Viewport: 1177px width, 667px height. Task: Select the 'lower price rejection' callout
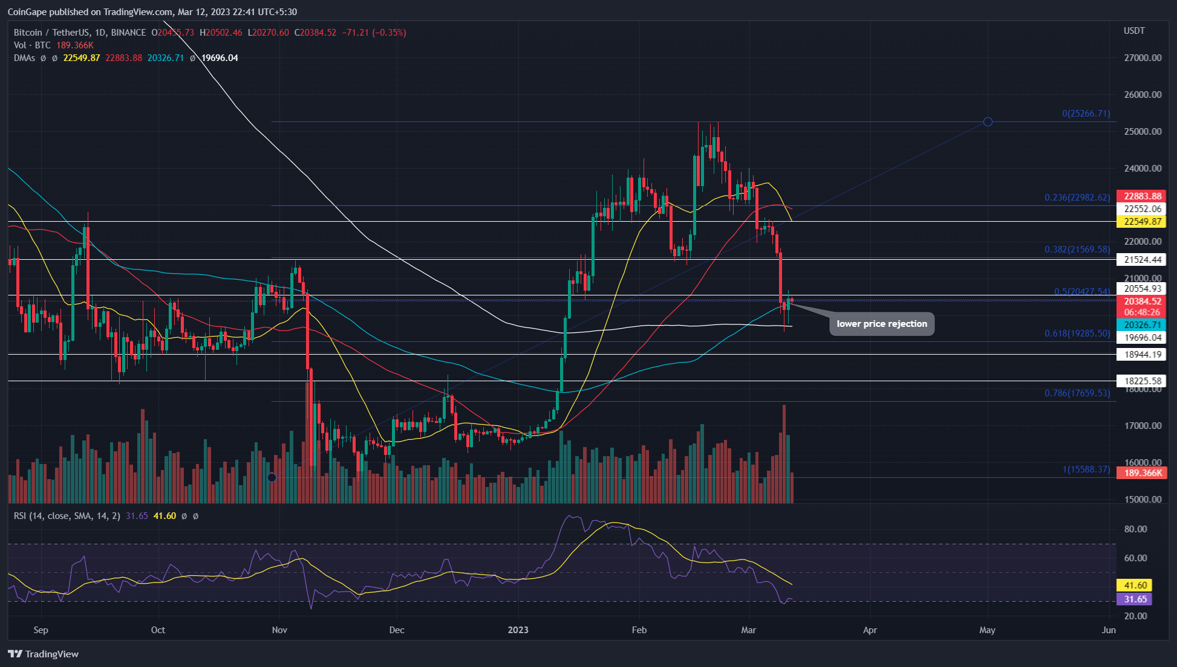(x=881, y=324)
